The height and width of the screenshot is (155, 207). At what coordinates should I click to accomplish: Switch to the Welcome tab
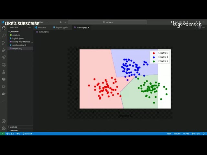(x=40, y=27)
